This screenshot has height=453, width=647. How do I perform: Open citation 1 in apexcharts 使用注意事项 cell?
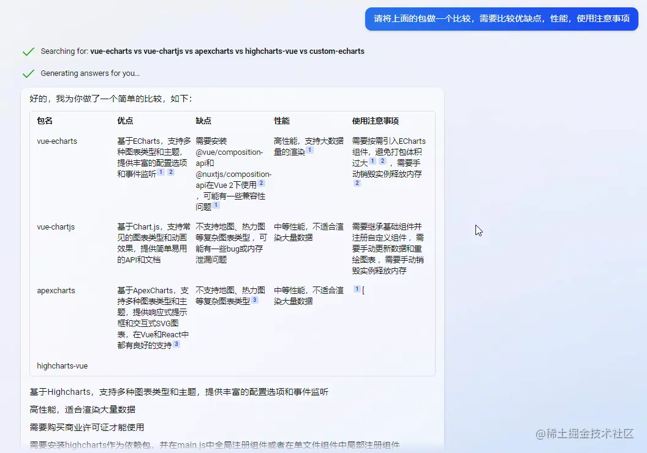(x=357, y=289)
